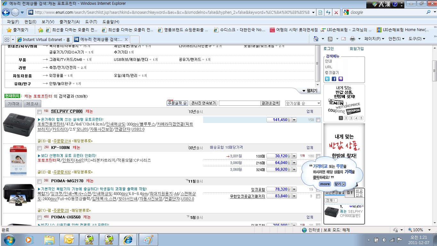Screen dimensions: 437x246
Task: Click the Google search magnifier icon
Action: tap(429, 12)
